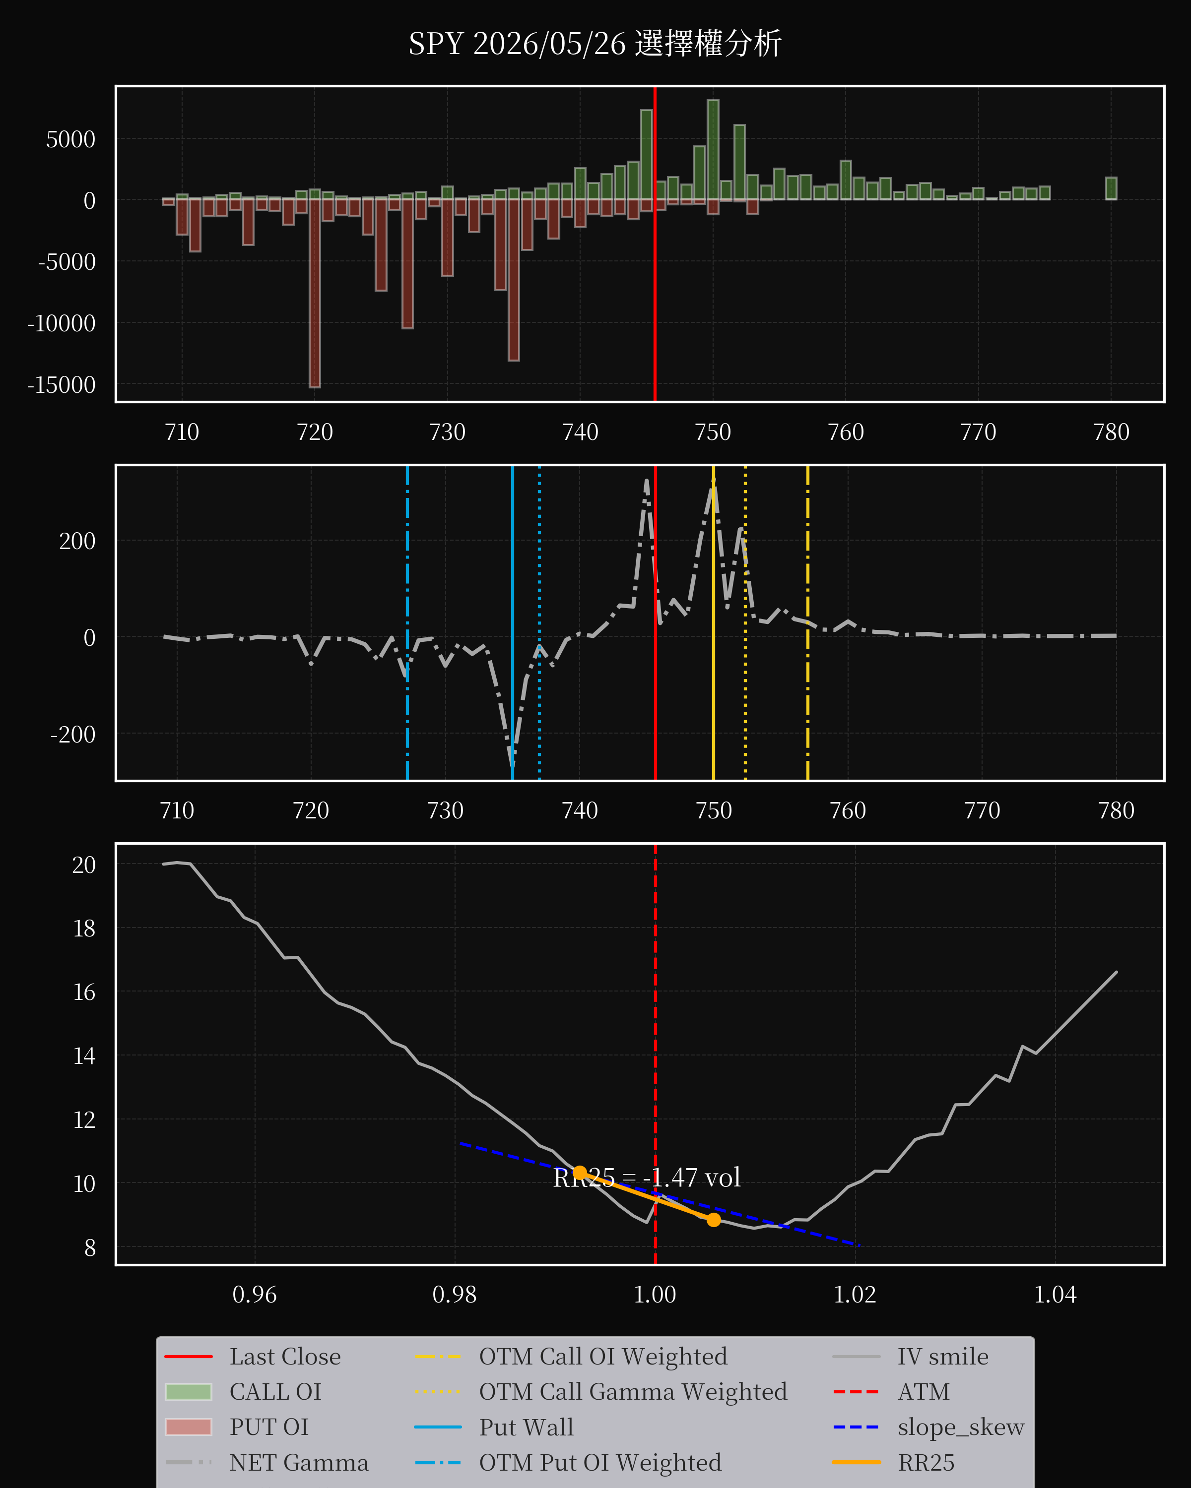
Task: Click the 'RR25' legend label
Action: pyautogui.click(x=926, y=1463)
